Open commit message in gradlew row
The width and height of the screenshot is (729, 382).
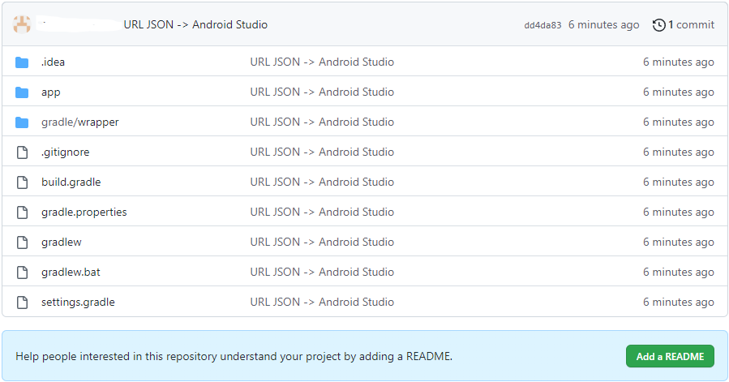point(322,242)
